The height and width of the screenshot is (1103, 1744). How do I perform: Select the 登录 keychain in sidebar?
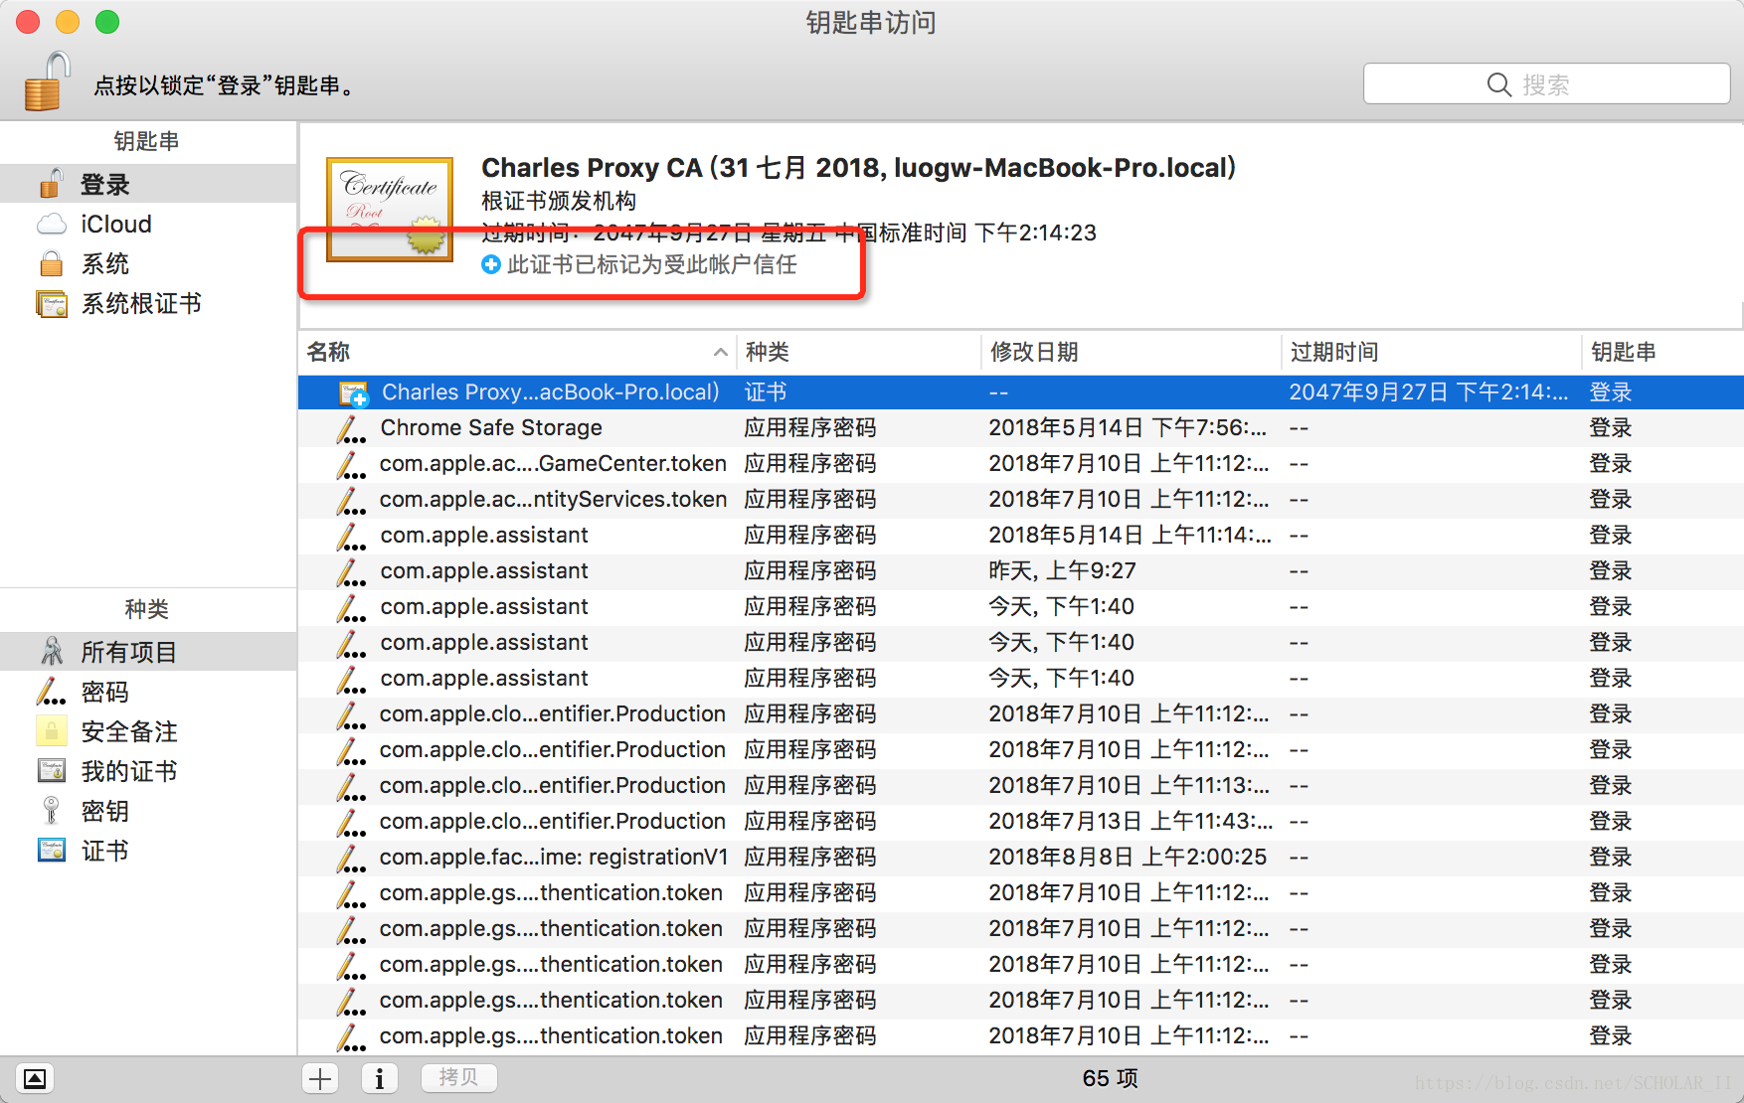pyautogui.click(x=148, y=184)
